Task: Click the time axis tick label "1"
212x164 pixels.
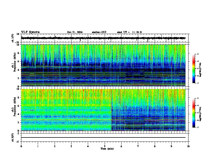Action: (x=38, y=146)
